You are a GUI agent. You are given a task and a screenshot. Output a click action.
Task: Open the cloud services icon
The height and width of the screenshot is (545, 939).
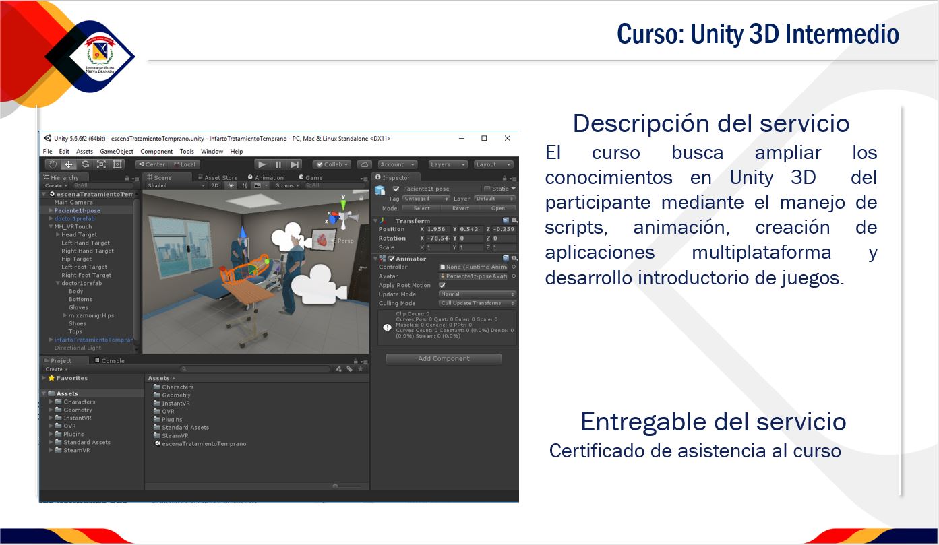click(x=364, y=164)
